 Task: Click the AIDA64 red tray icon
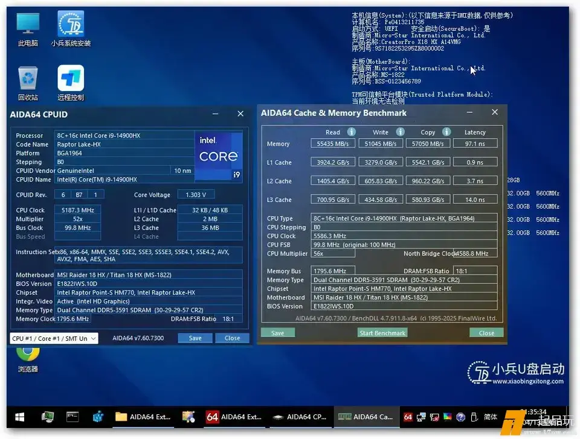408,417
